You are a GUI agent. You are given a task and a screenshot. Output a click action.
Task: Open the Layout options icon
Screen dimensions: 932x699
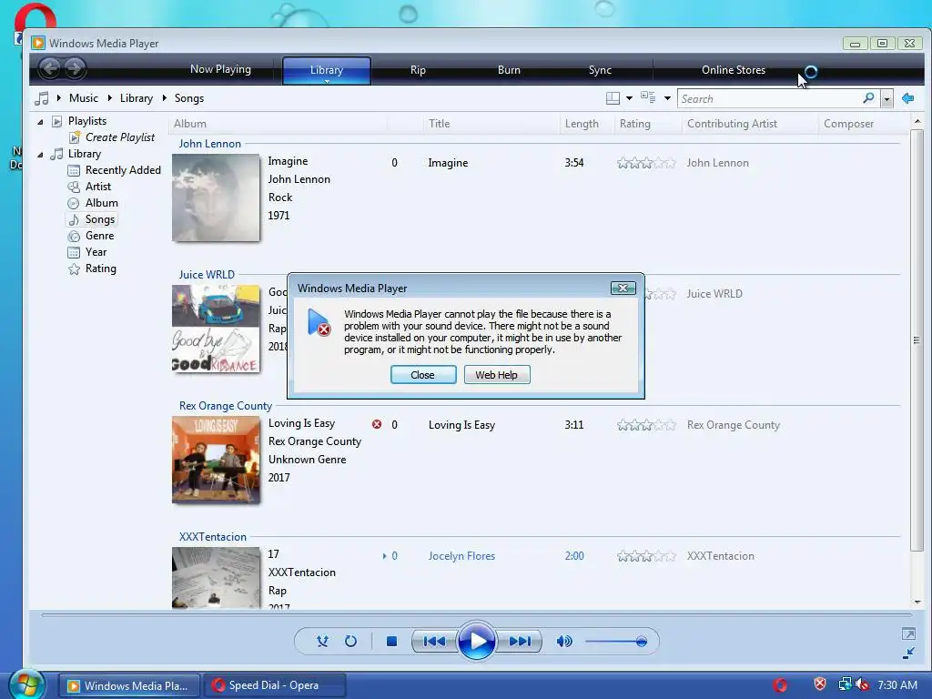click(613, 98)
